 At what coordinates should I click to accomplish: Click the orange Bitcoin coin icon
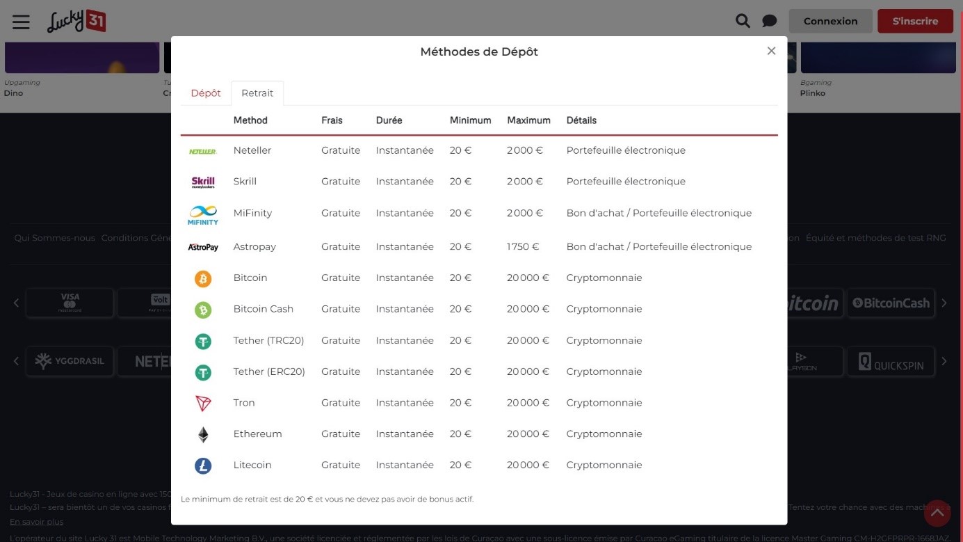pos(203,278)
